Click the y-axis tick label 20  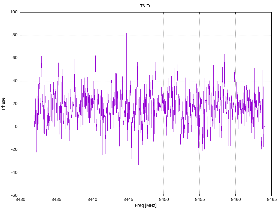point(15,104)
